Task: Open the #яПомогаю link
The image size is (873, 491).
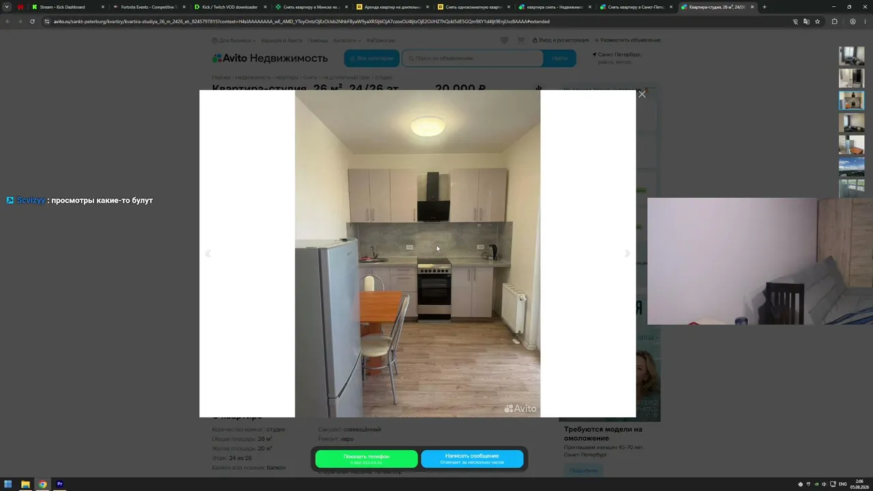Action: pyautogui.click(x=380, y=40)
